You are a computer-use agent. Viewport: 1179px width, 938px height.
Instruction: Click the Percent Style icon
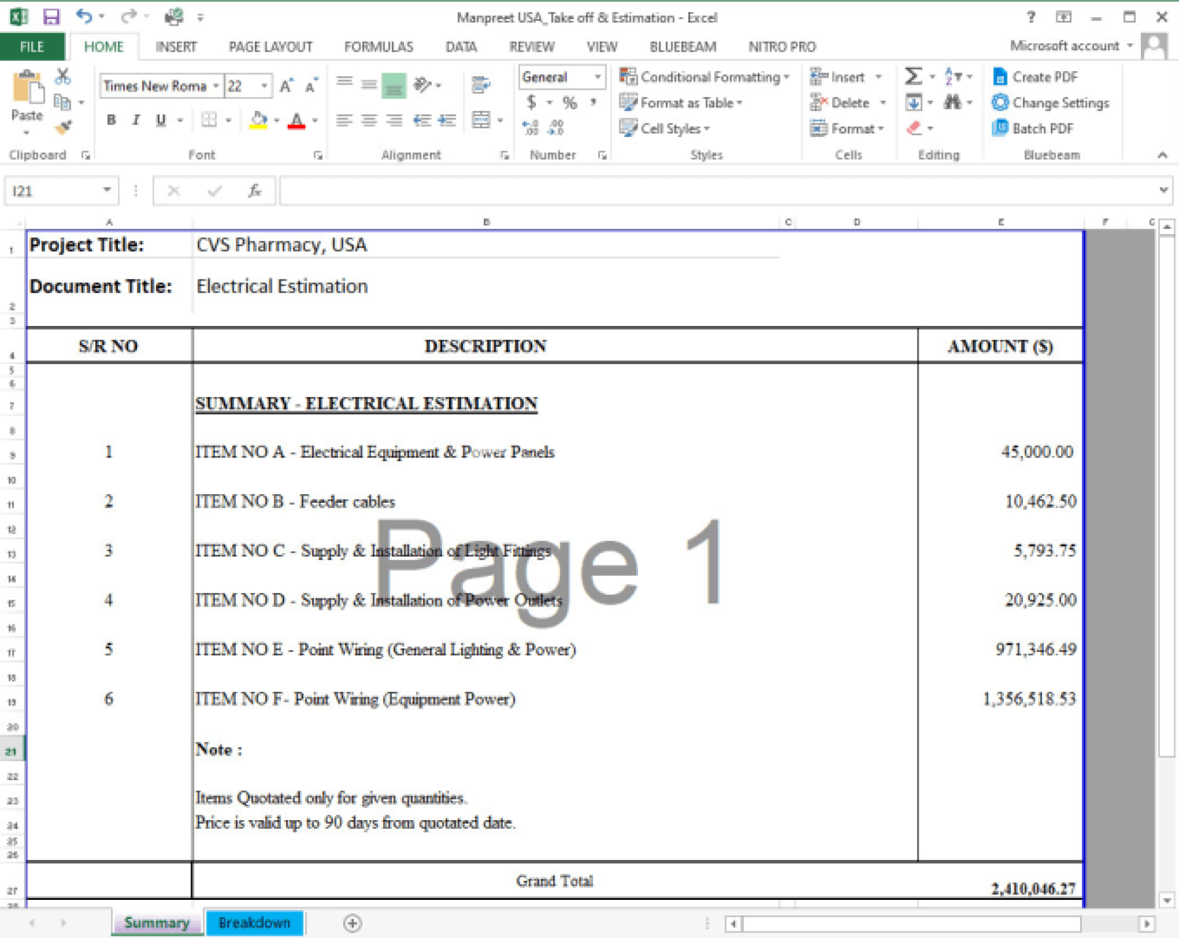pos(570,103)
